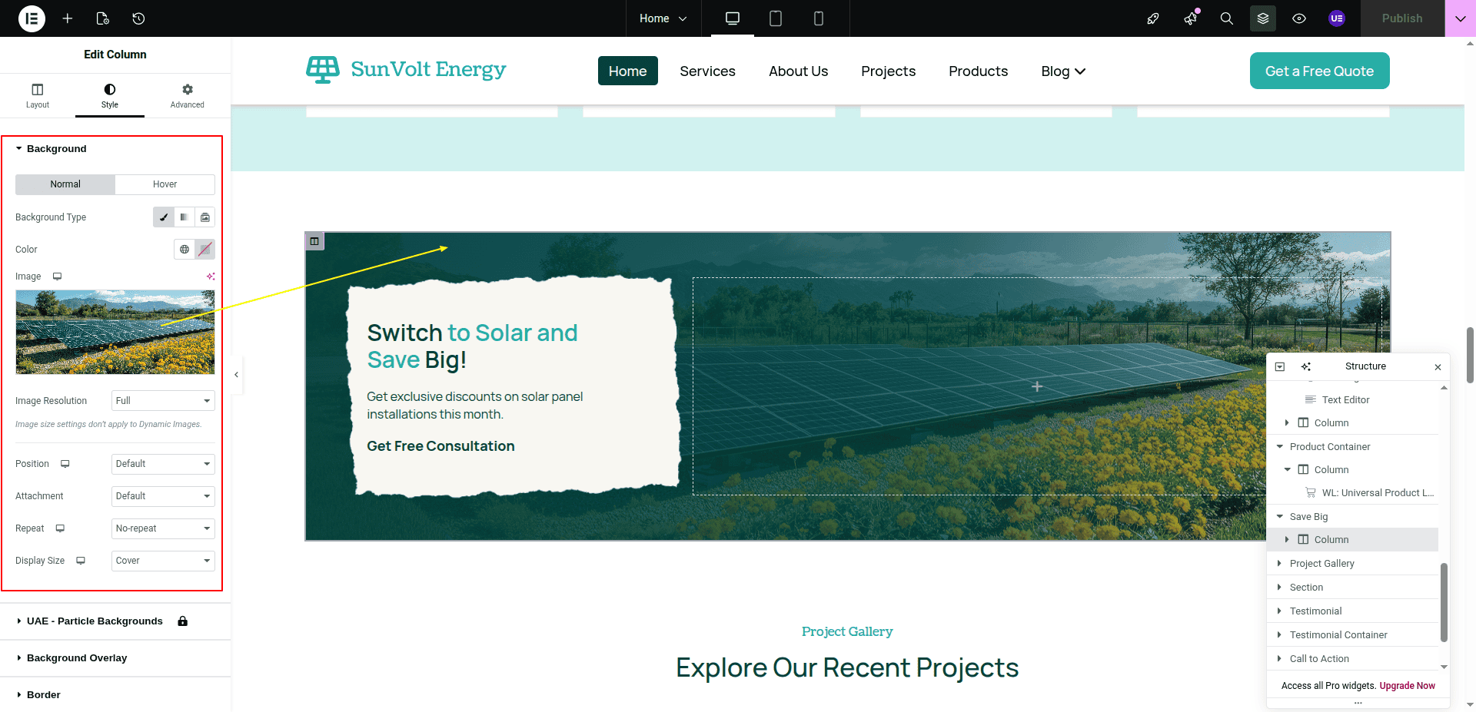Open the Add Element plus icon
The width and height of the screenshot is (1476, 712).
68,18
